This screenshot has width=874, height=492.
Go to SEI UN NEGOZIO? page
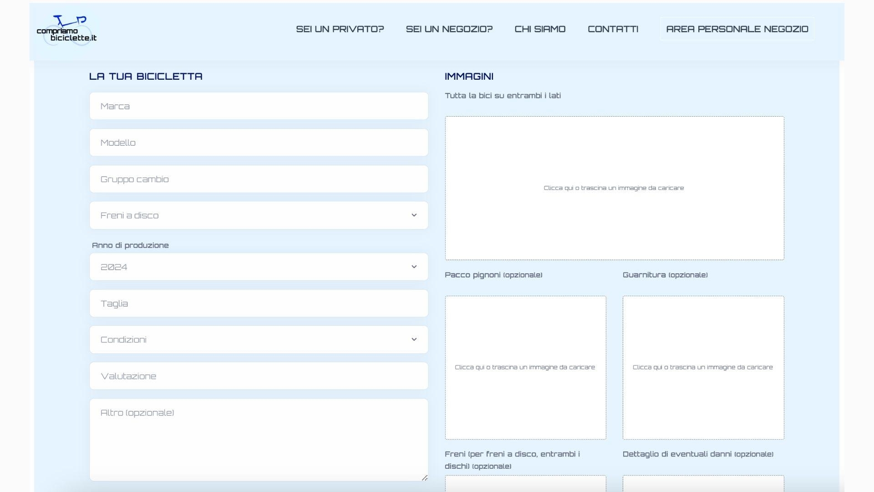tap(449, 29)
